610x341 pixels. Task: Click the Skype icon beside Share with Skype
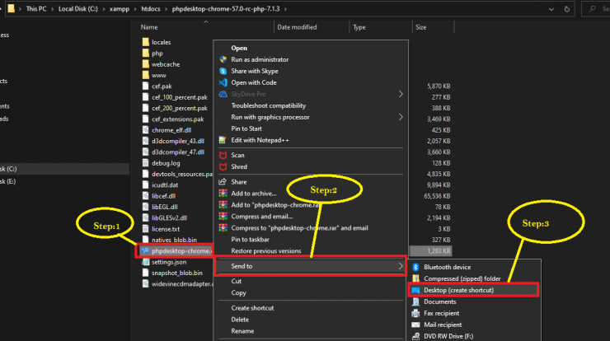tap(223, 71)
